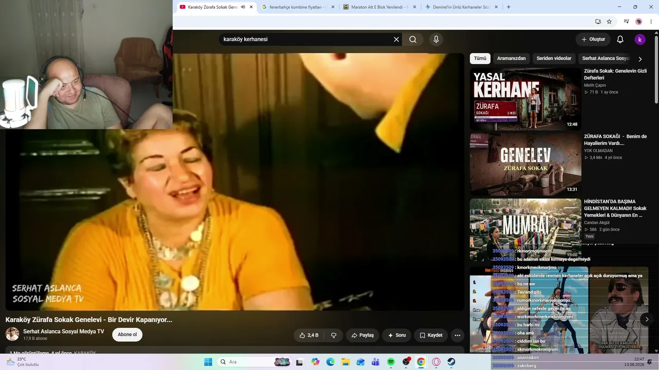The image size is (659, 370).
Task: Open Task View on the taskbar
Action: (x=300, y=362)
